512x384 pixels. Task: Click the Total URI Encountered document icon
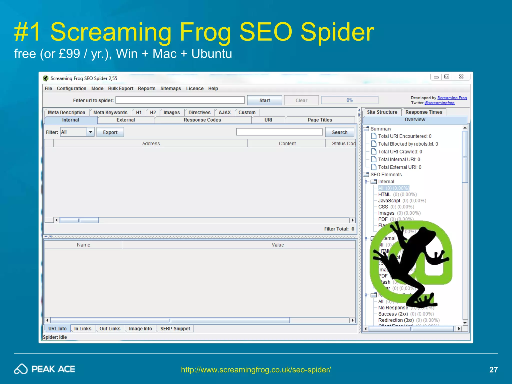click(x=374, y=136)
